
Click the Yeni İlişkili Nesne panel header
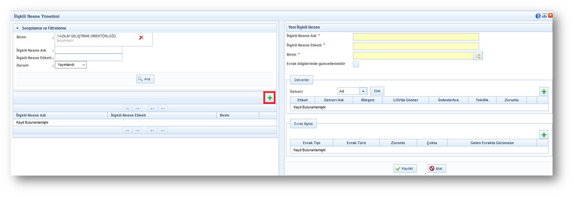point(419,28)
